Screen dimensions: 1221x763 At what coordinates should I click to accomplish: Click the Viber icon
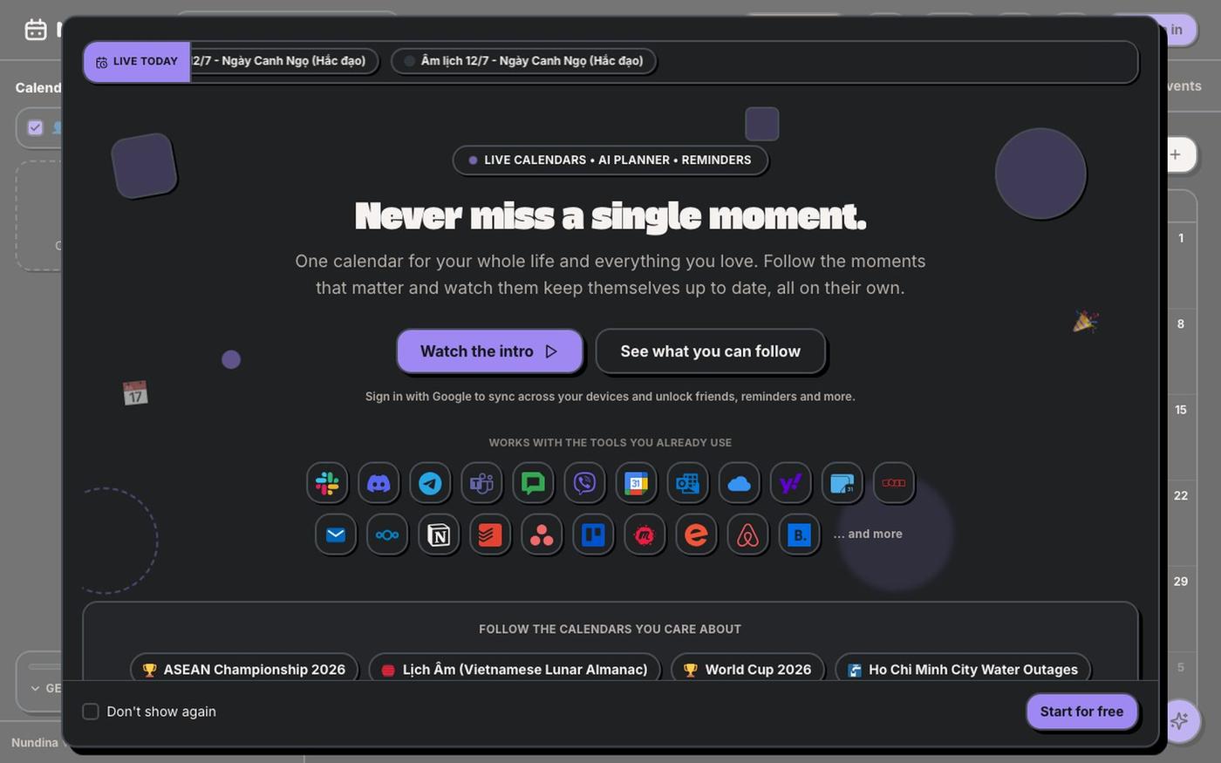point(584,483)
